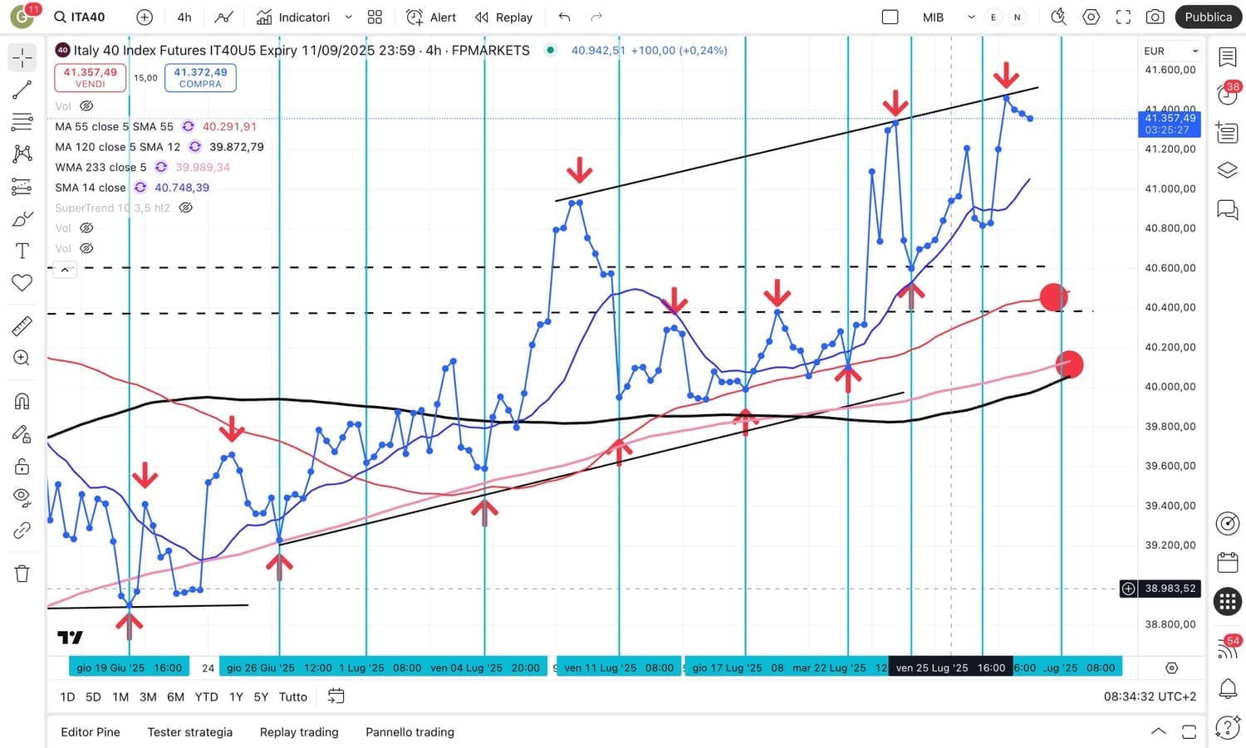This screenshot has width=1246, height=748.
Task: Open the watchlist panel in right sidebar
Action: (x=1228, y=56)
